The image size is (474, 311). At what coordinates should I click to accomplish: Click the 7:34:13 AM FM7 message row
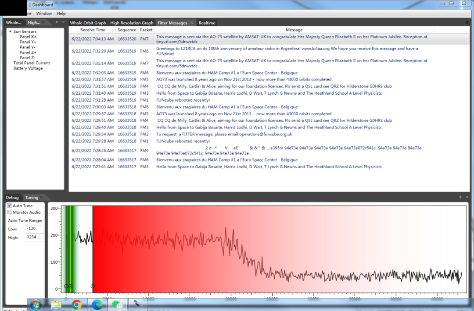coord(269,39)
